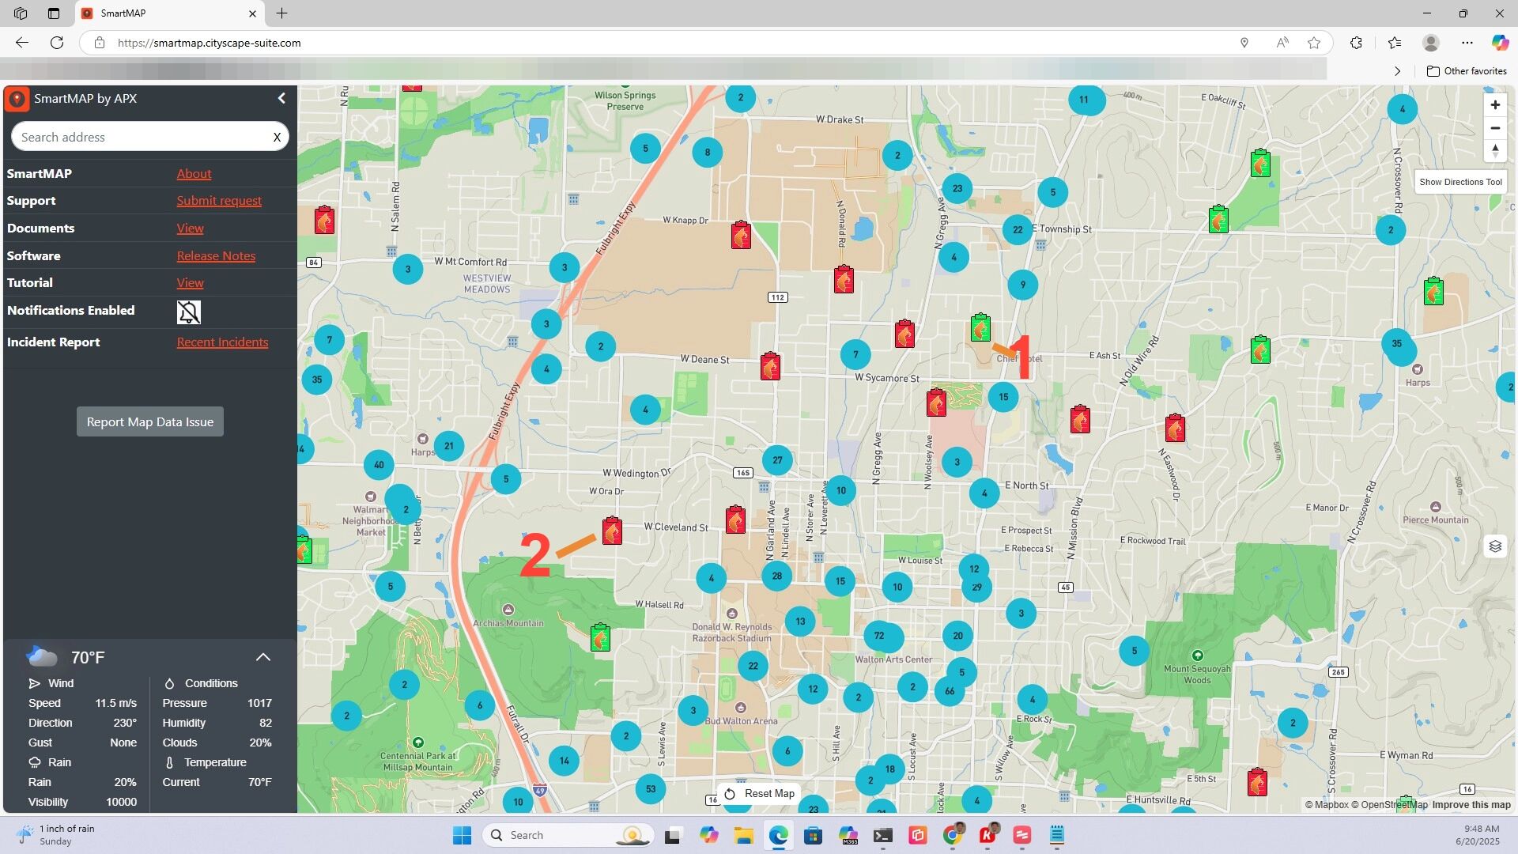Image resolution: width=1518 pixels, height=854 pixels.
Task: Click the red fire incident marker near W Cleveland St
Action: point(612,531)
